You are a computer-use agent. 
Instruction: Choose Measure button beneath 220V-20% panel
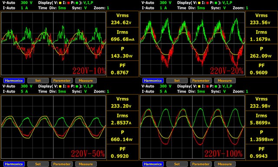coord(225,80)
